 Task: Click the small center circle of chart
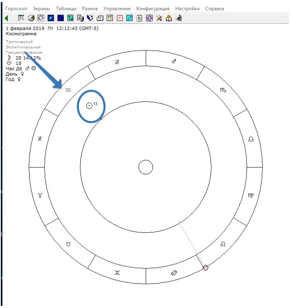pos(146,167)
